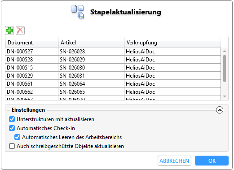Select the row with document DN-000527
Screen dimensions: 234x170
click(113, 52)
